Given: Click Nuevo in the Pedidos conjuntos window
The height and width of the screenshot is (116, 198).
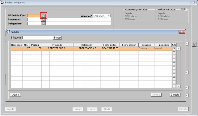Looking at the screenshot, I should pos(78,109).
